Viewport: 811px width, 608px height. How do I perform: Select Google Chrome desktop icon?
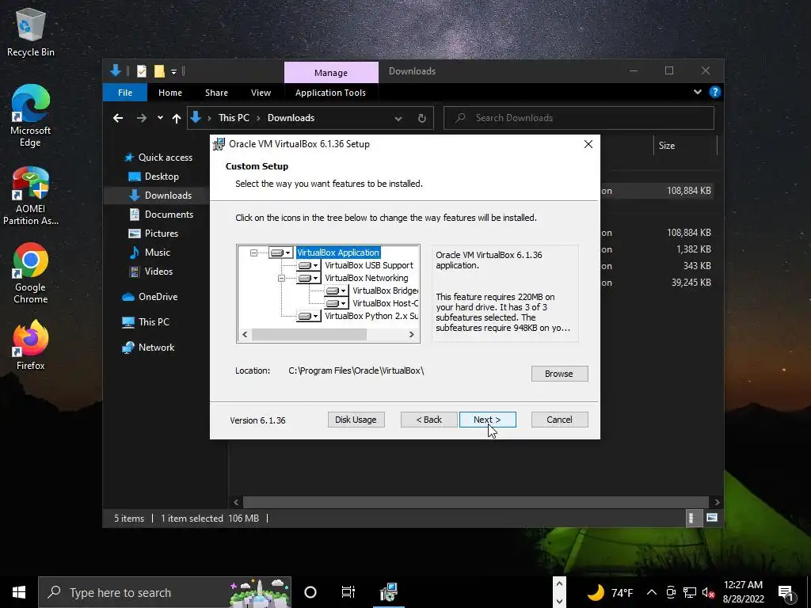tap(31, 274)
